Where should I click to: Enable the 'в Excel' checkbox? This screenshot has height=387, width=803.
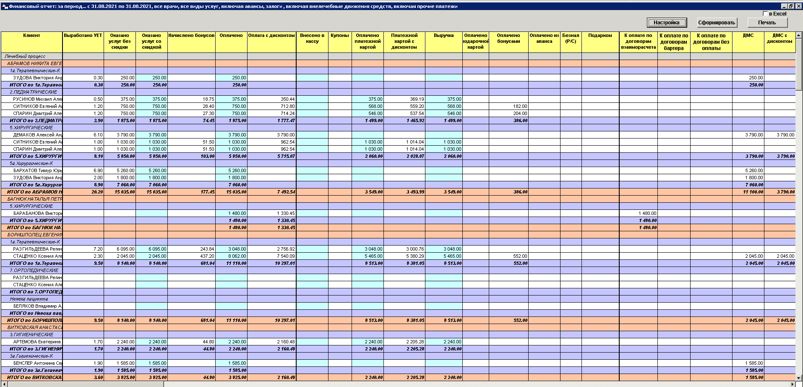(x=765, y=13)
